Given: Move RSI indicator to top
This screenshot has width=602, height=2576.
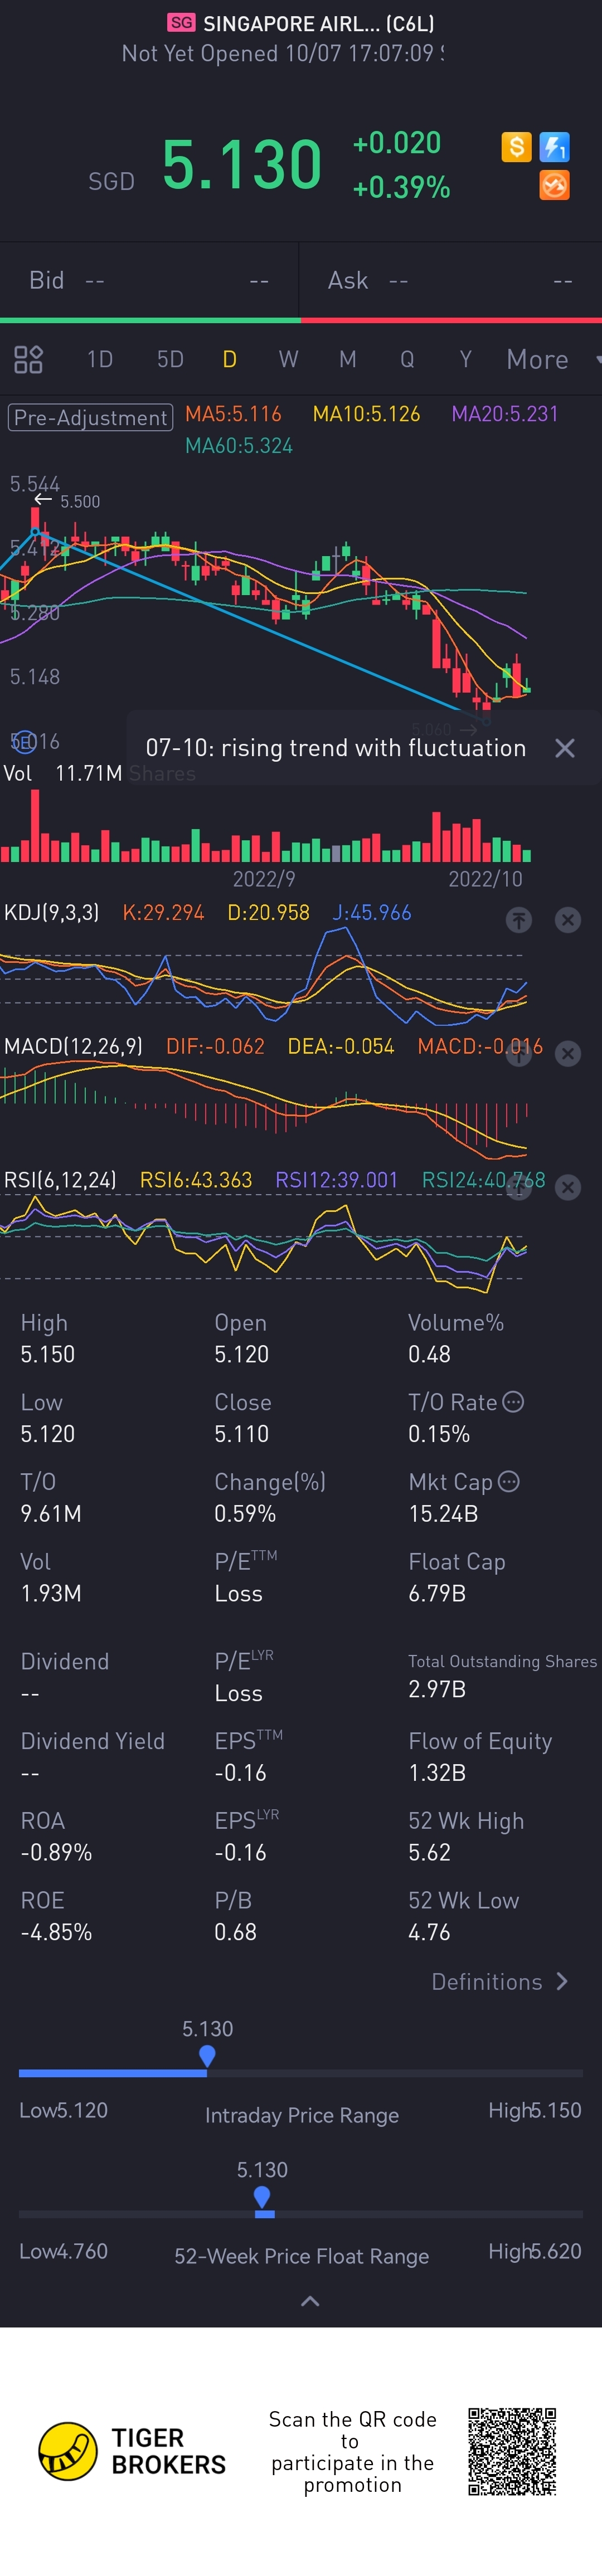Looking at the screenshot, I should pos(518,1187).
